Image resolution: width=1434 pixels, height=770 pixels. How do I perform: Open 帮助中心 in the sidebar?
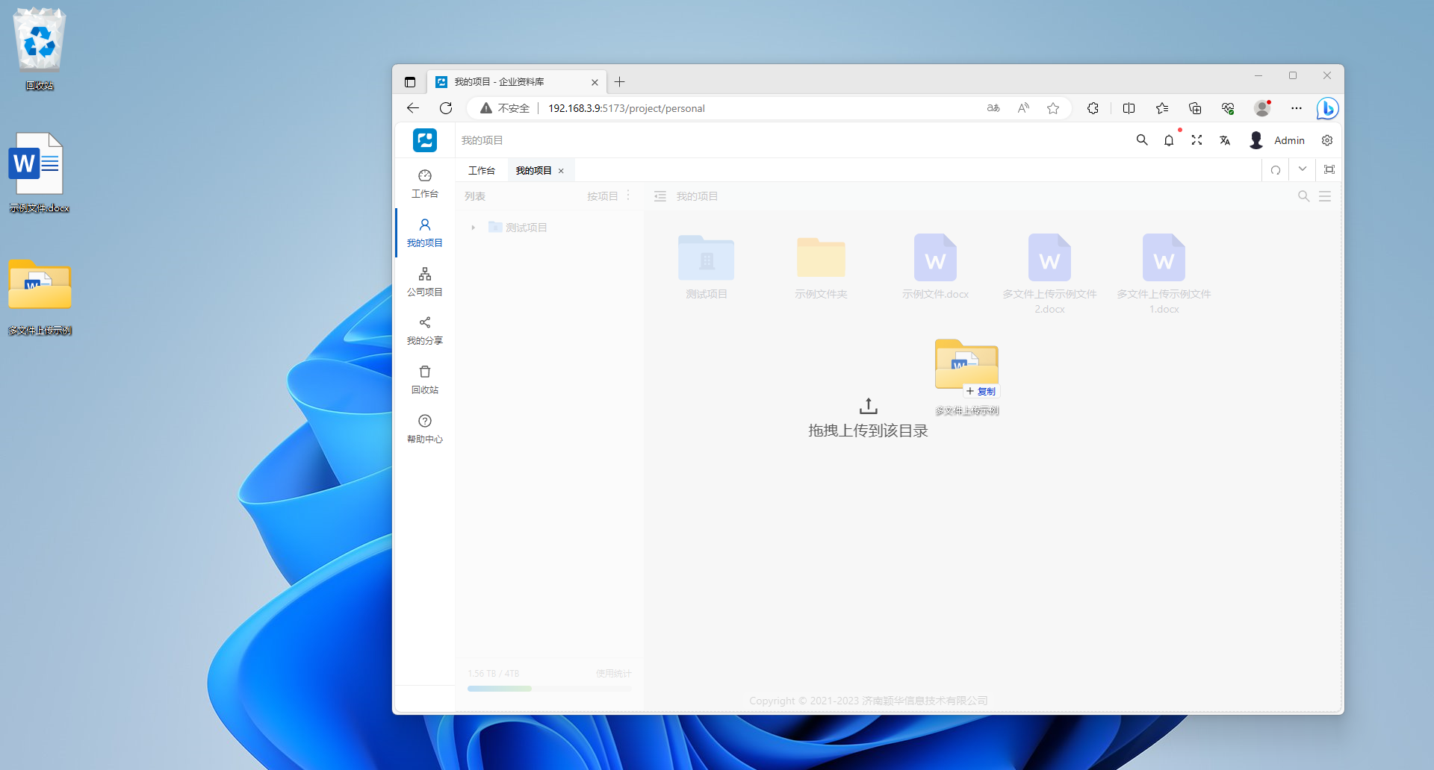click(425, 429)
